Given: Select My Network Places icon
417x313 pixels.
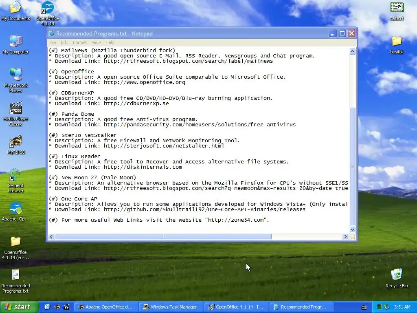Looking at the screenshot, I should coord(15,80).
